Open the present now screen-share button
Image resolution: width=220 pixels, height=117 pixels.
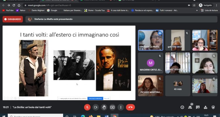pos(112,107)
